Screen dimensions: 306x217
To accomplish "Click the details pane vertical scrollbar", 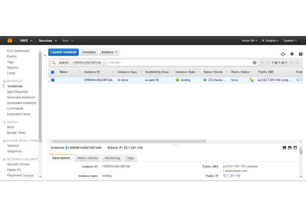I will click(x=301, y=152).
